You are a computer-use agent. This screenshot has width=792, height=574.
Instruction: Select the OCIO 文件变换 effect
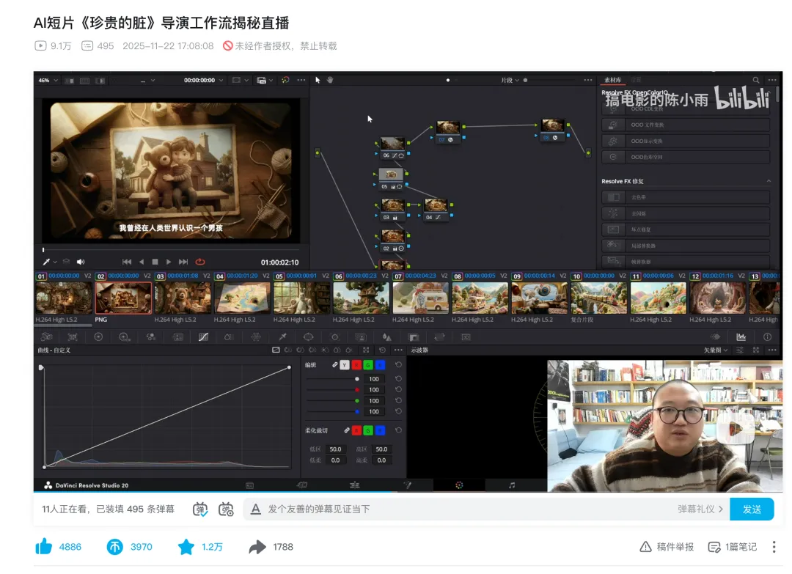[x=686, y=125]
